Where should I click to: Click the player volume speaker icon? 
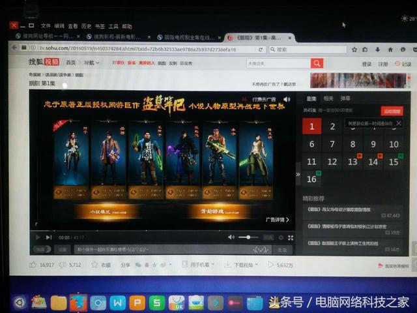pos(231,237)
